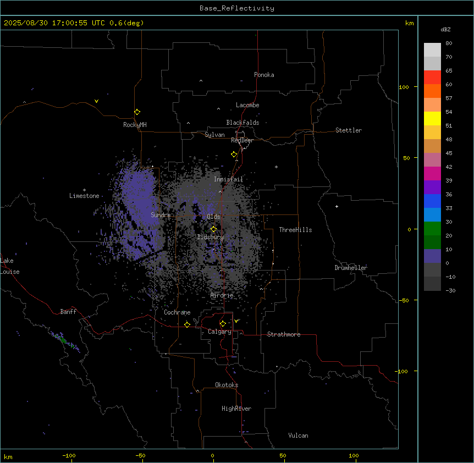Click the Drumheller city label

click(x=351, y=268)
